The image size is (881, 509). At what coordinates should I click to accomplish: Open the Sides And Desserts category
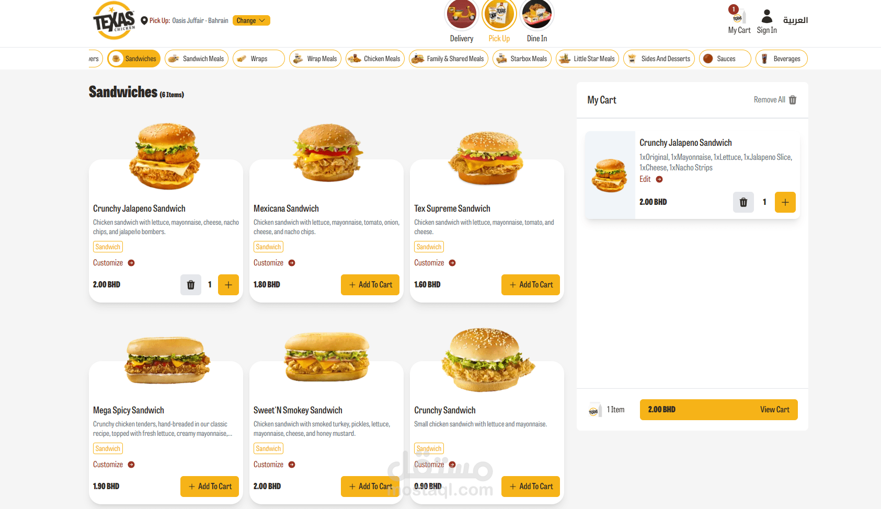[659, 59]
